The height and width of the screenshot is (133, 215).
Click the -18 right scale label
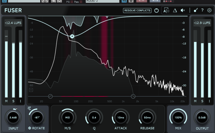[x=184, y=57]
